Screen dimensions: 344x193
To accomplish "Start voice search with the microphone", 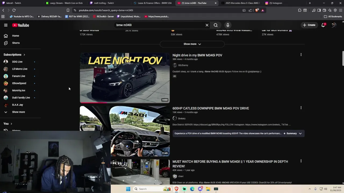I will pos(228,25).
